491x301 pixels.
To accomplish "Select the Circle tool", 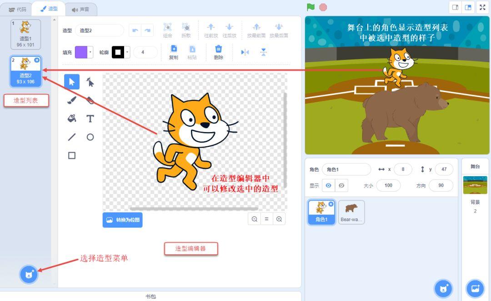I will coord(90,137).
